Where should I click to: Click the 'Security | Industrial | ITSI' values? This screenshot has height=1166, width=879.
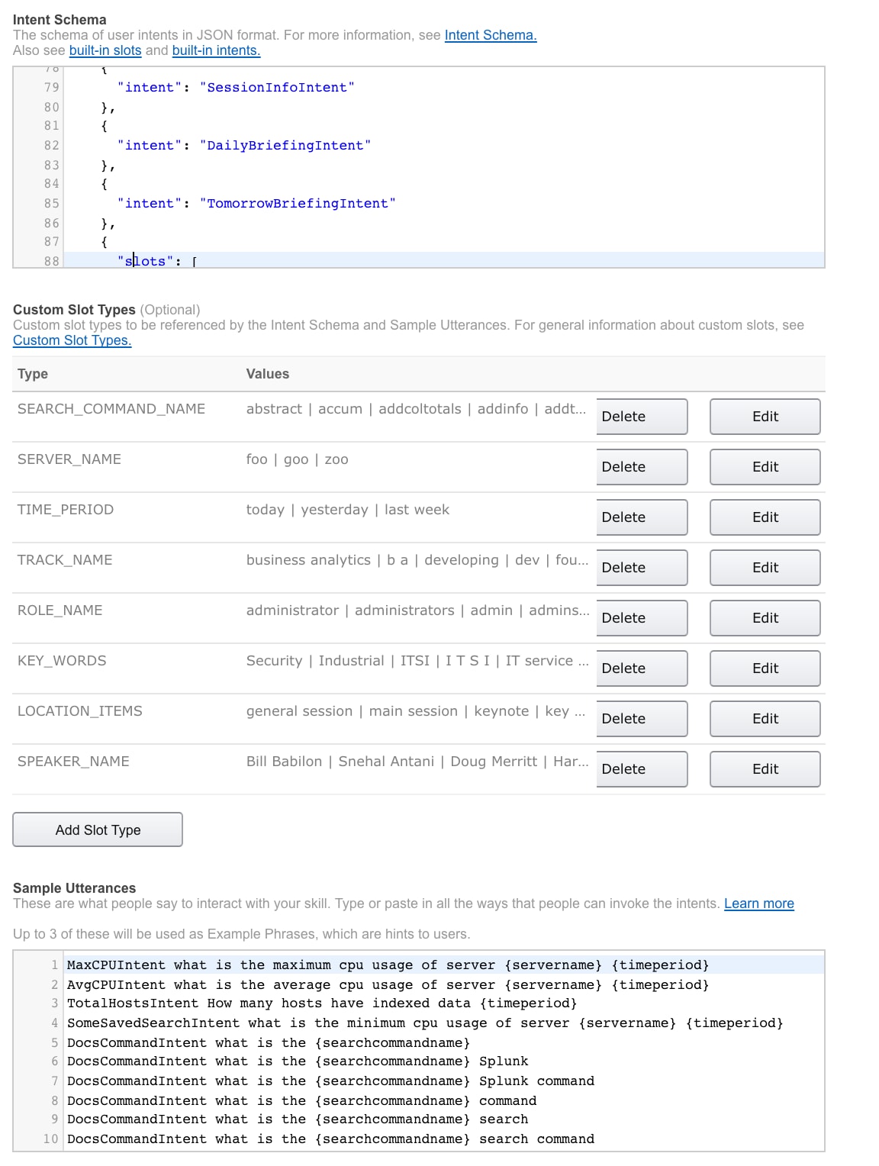click(x=417, y=661)
